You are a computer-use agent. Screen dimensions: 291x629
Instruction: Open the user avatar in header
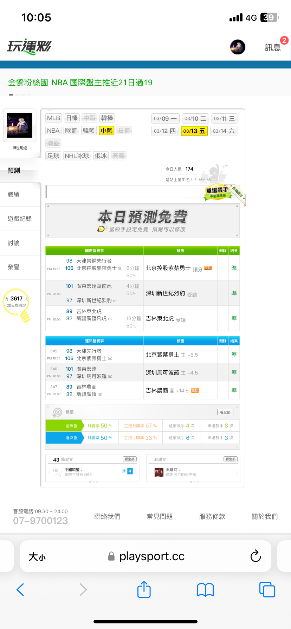coord(238,47)
